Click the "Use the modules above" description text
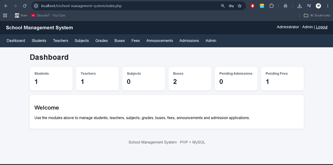Image resolution: width=333 pixels, height=165 pixels. [142, 118]
